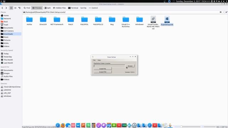This screenshot has width=228, height=128.
Task: Open the Terminal panel
Action: click(73, 8)
